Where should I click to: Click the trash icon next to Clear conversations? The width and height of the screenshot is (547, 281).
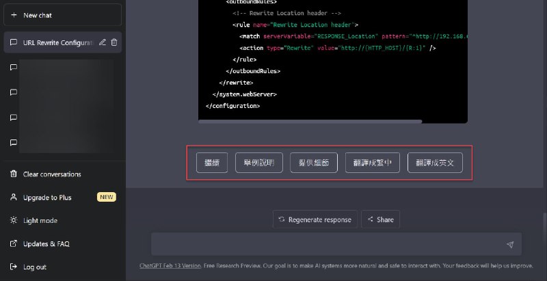coord(14,174)
